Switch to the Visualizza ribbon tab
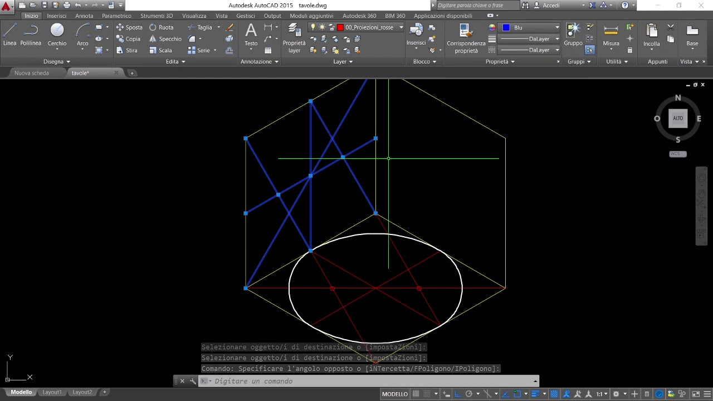 pos(194,16)
